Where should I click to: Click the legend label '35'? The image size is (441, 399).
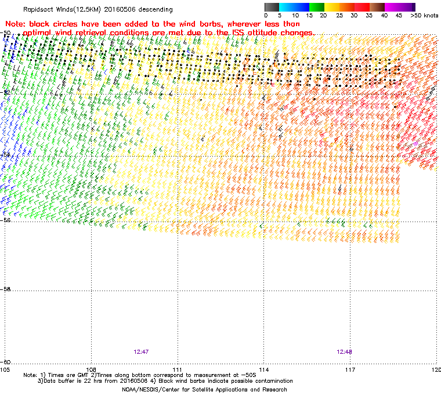point(369,16)
